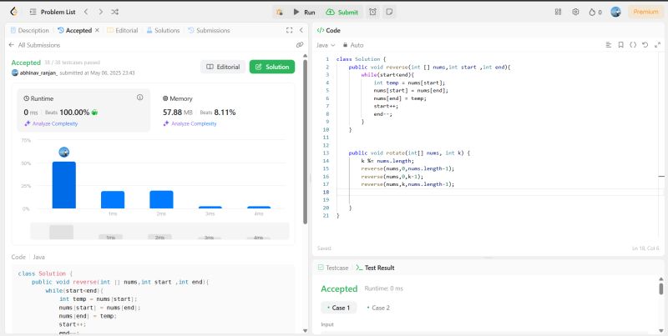
Task: Show Runtime info icon
Action: tap(139, 98)
